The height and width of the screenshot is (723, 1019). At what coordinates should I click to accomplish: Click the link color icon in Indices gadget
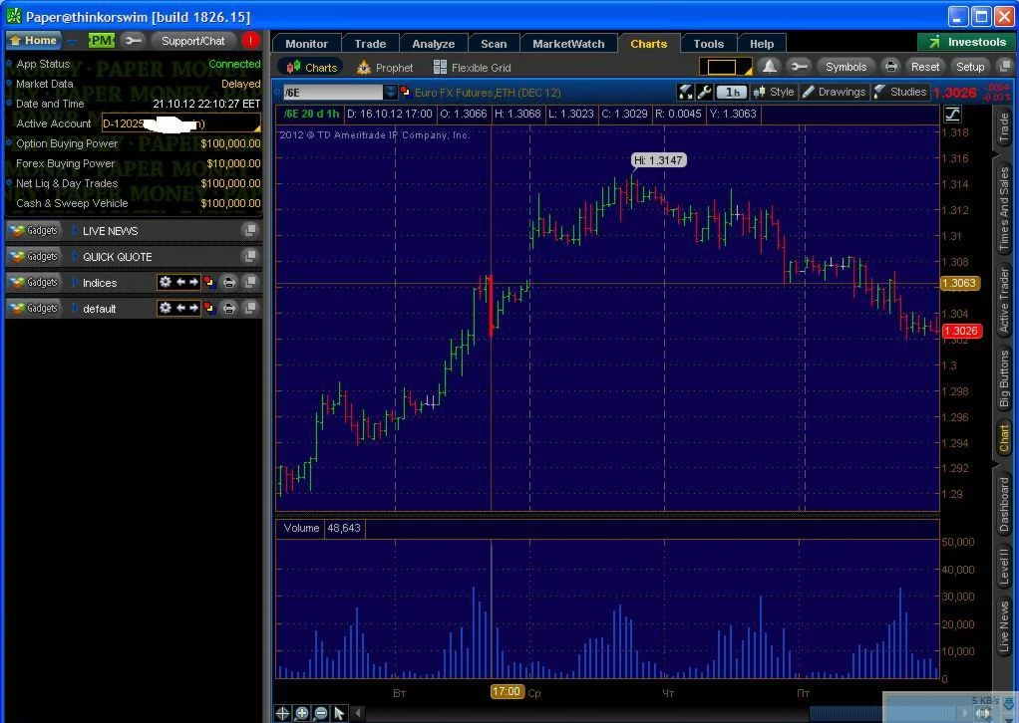[209, 282]
